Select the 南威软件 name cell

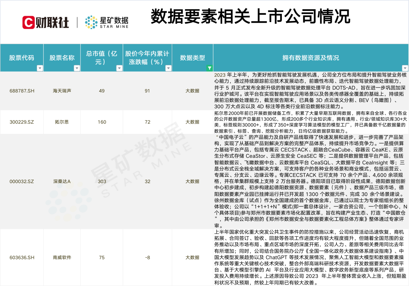point(62,258)
